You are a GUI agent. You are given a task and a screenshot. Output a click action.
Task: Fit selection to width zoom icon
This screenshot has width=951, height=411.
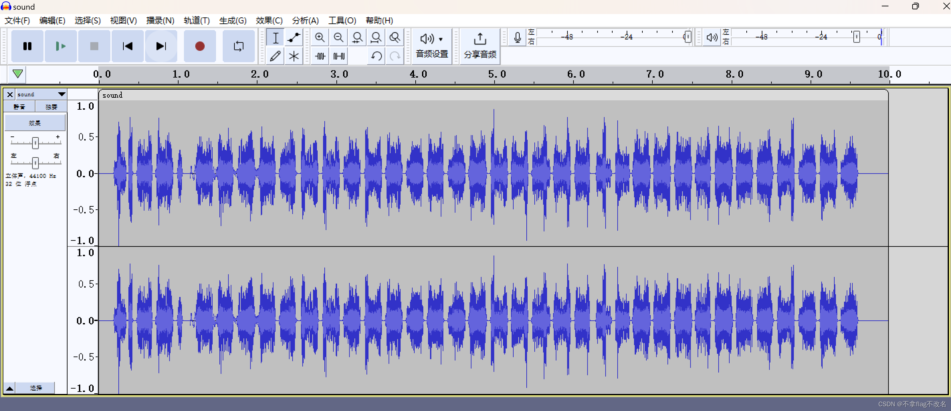click(357, 38)
